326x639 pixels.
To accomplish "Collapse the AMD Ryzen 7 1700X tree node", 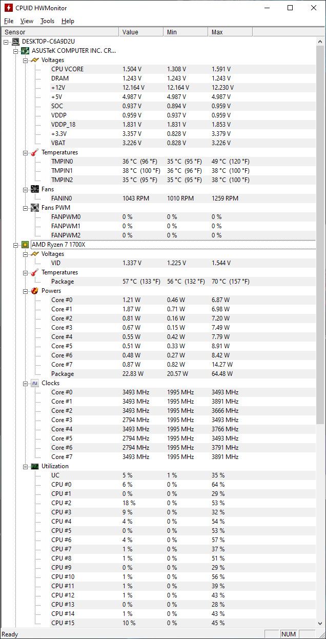I will tap(16, 245).
